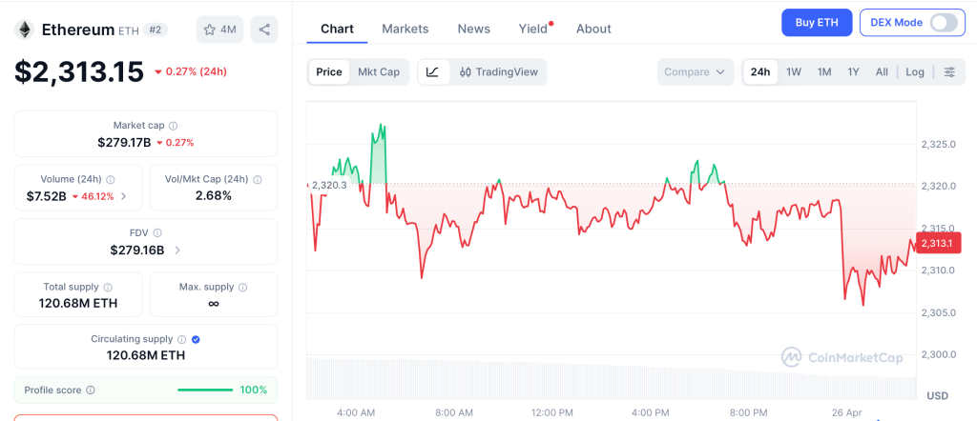This screenshot has width=977, height=421.
Task: Open chart settings sliders icon
Action: [x=949, y=72]
